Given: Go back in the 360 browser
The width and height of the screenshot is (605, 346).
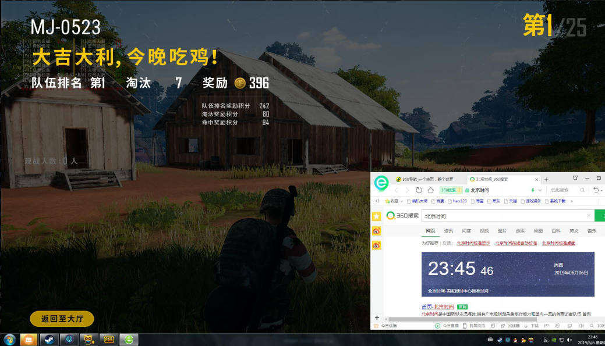Looking at the screenshot, I should pos(397,190).
